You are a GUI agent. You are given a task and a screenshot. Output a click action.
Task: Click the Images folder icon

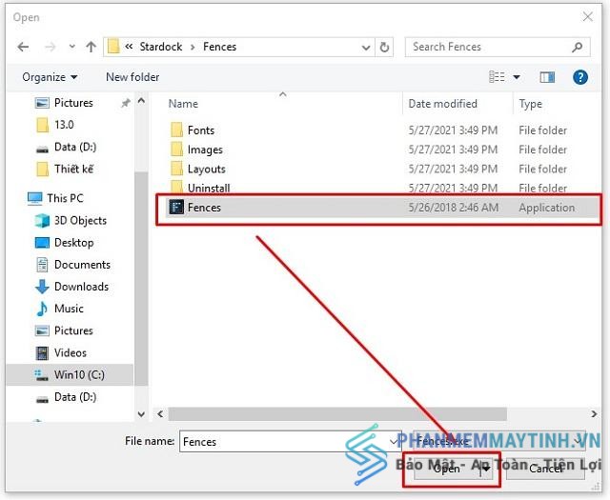pos(176,150)
